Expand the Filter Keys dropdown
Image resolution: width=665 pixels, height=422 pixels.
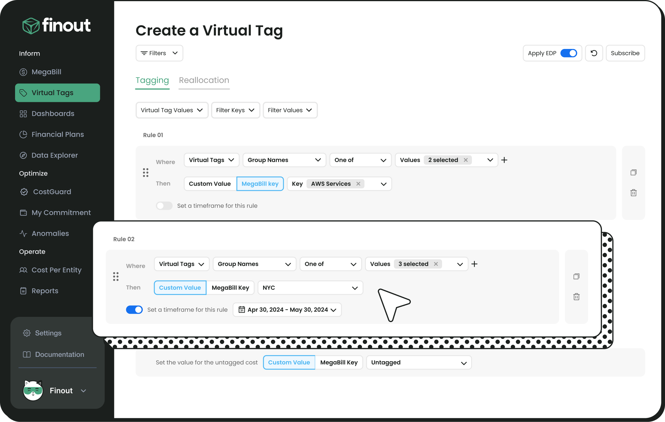click(235, 110)
